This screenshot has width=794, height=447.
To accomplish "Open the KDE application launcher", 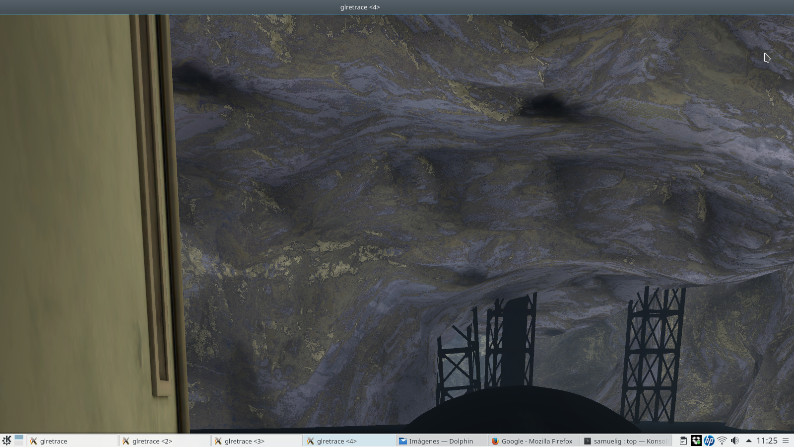I will [x=6, y=441].
